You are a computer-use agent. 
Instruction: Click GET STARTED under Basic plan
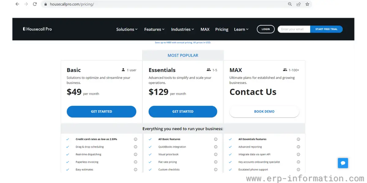pyautogui.click(x=102, y=112)
